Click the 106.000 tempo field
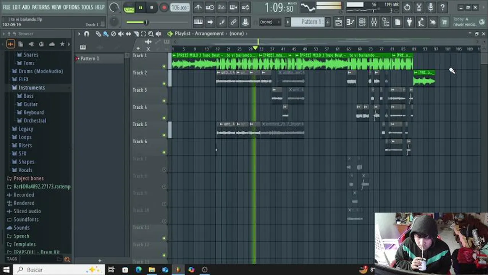This screenshot has width=488, height=275. pyautogui.click(x=179, y=8)
